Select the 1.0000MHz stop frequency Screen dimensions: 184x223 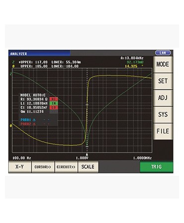(142, 158)
